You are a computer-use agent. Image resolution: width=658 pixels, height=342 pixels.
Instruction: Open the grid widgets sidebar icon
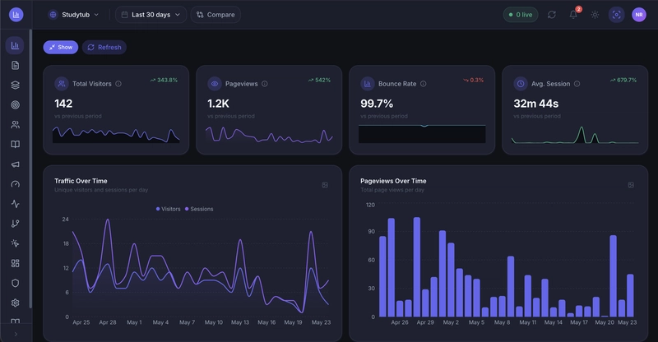point(15,263)
